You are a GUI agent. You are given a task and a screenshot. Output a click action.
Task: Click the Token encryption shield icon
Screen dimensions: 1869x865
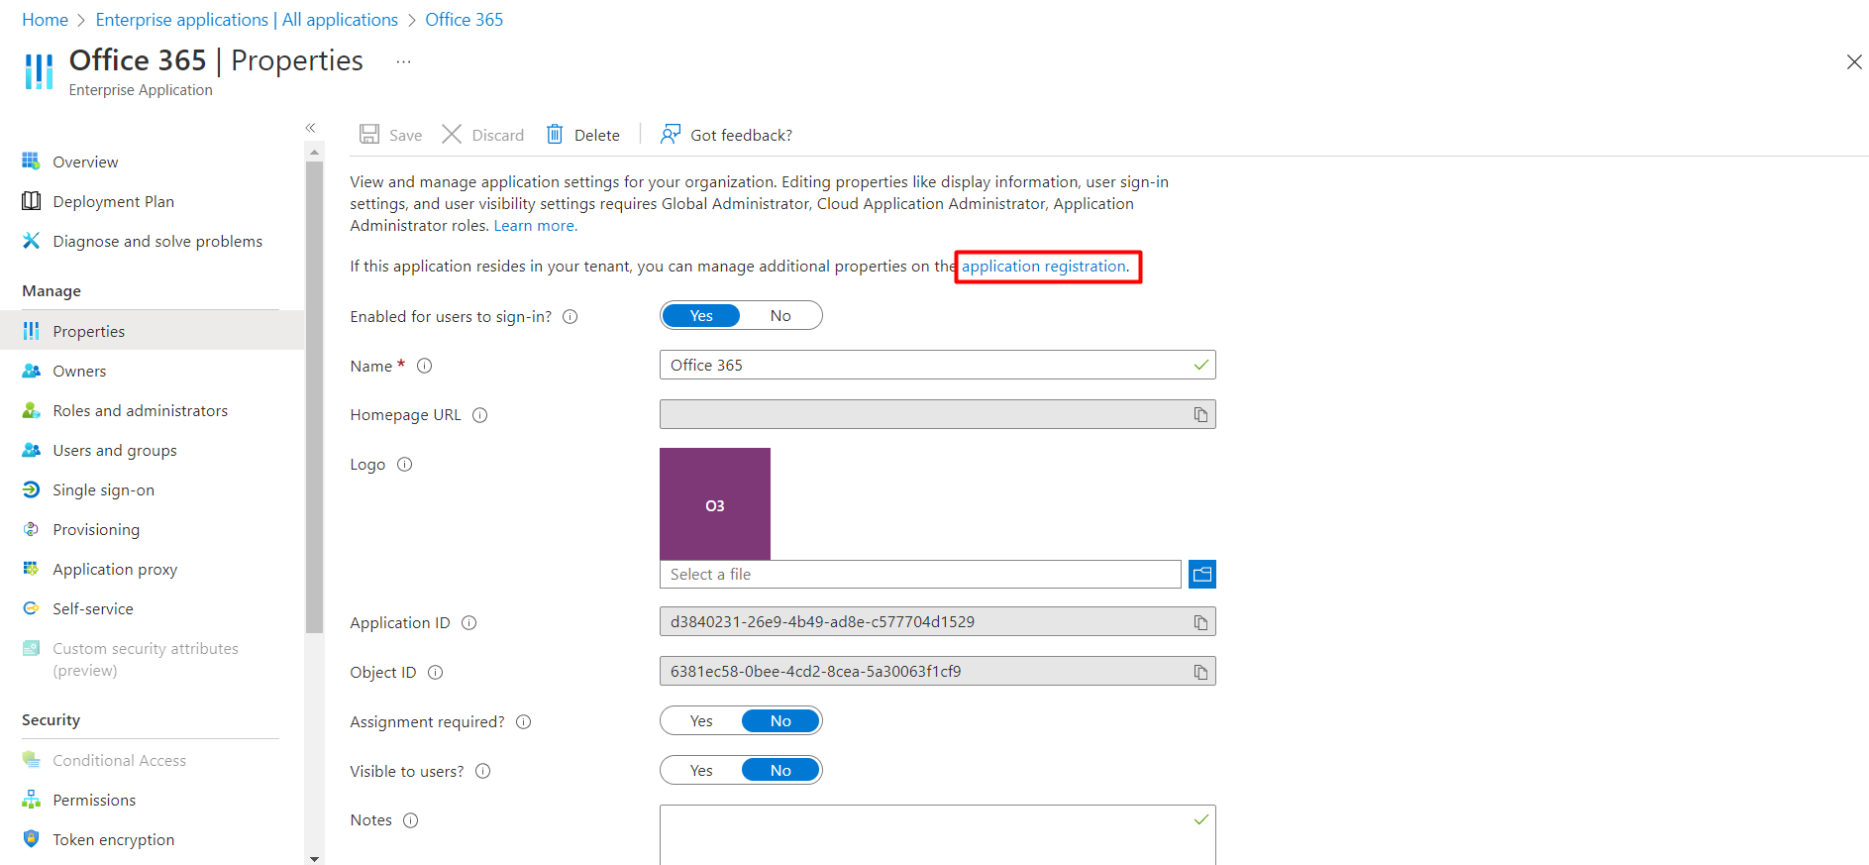click(31, 839)
